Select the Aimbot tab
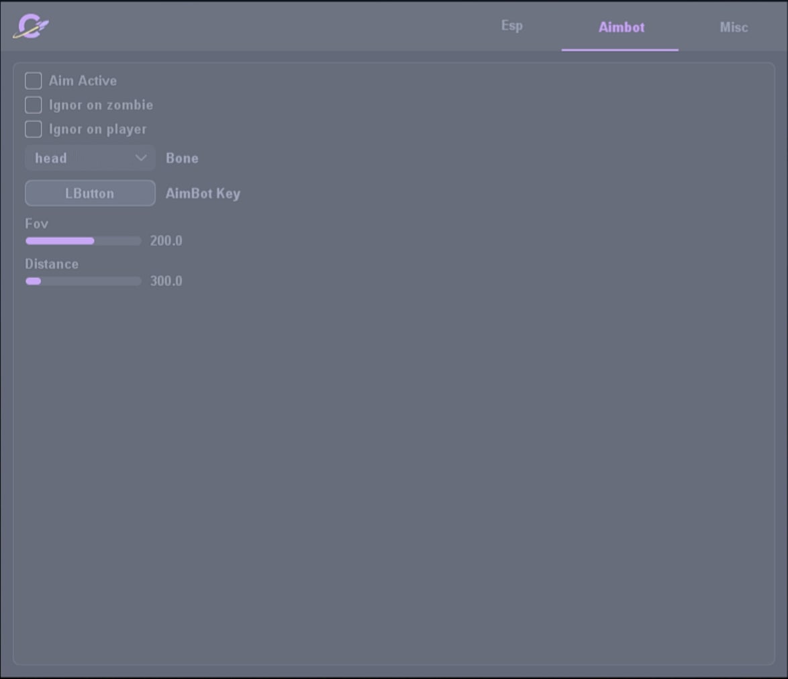Image resolution: width=788 pixels, height=679 pixels. pyautogui.click(x=621, y=28)
